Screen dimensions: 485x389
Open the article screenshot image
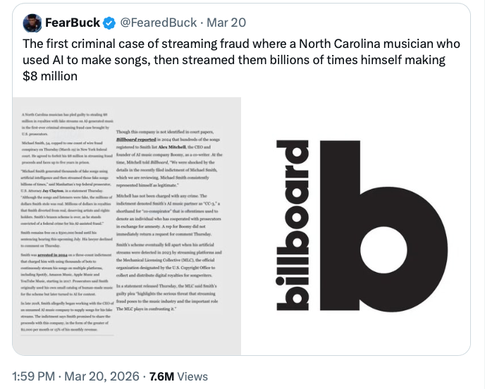coord(127,226)
